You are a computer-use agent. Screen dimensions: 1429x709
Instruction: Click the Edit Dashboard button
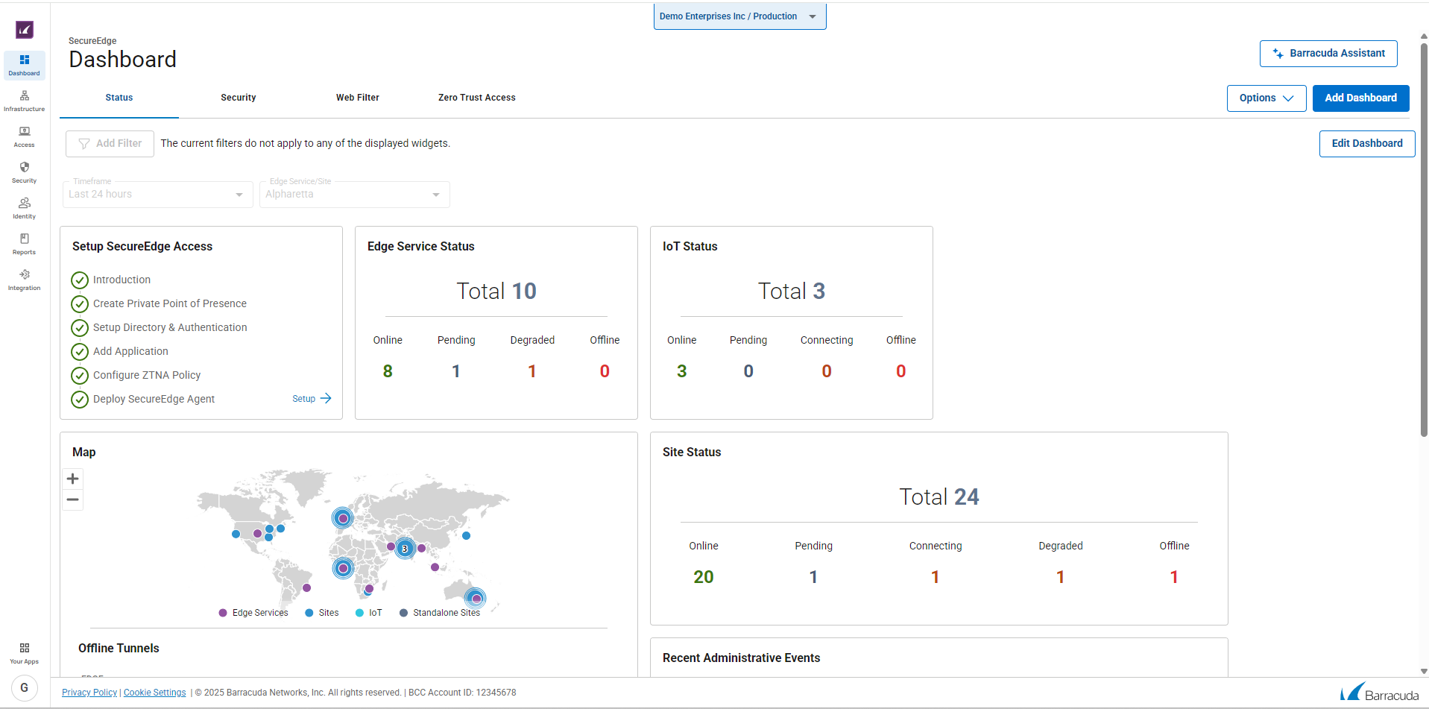(x=1366, y=143)
